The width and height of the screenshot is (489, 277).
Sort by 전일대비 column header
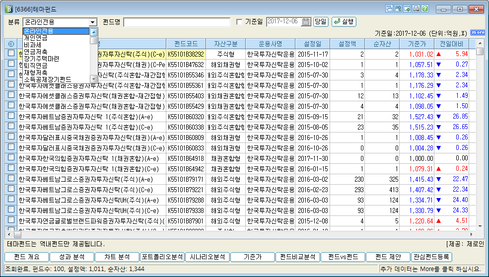click(452, 44)
